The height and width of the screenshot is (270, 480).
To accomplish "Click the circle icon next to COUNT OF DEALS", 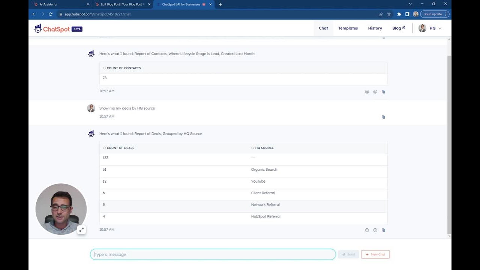I will [104, 148].
